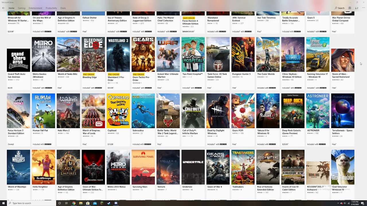Open the downloads and updates indicator
Image resolution: width=367 pixels, height=206 pixels.
click(356, 8)
